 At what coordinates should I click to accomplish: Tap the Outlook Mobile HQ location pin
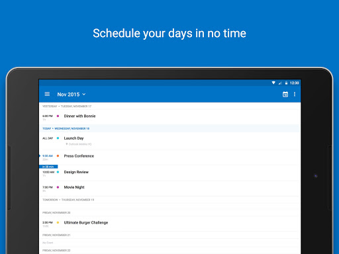pos(67,144)
